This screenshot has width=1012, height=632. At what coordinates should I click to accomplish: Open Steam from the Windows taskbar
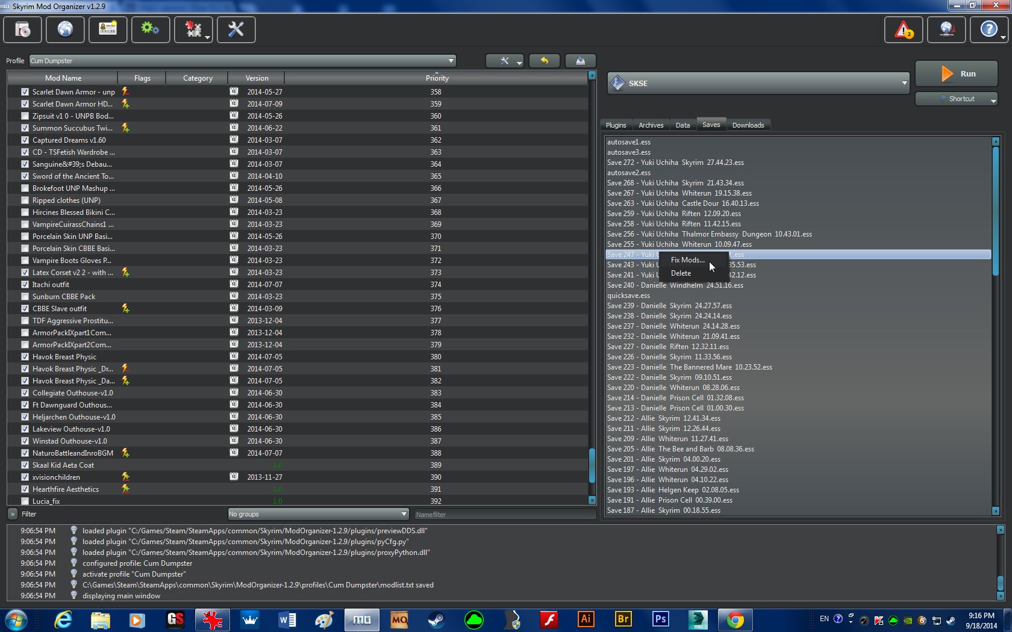(x=436, y=619)
